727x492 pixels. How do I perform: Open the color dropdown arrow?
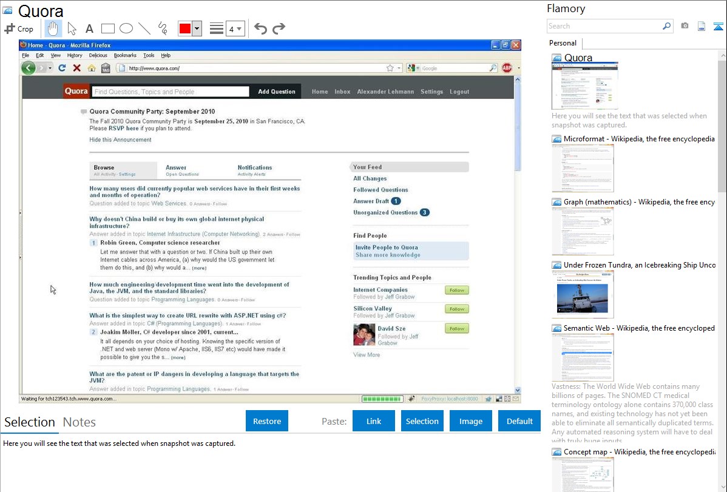(x=197, y=29)
